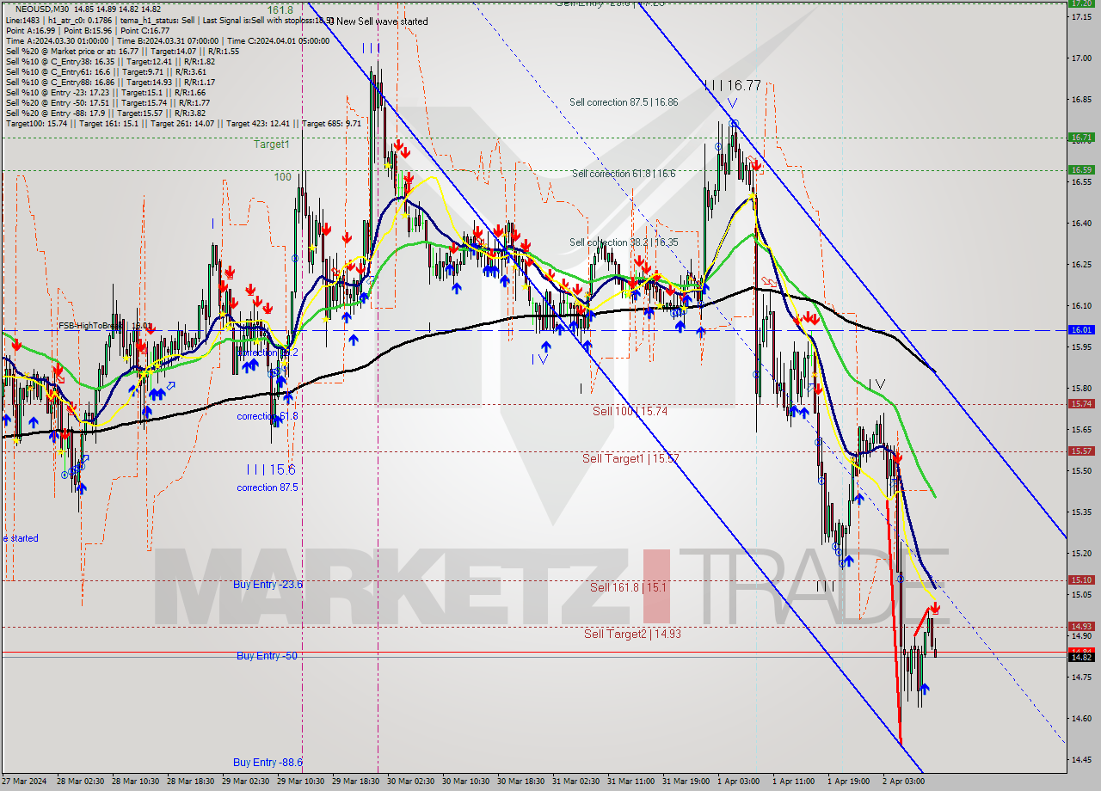Click the green 16.71 price tag
Viewport: 1101px width, 791px height.
point(1080,138)
